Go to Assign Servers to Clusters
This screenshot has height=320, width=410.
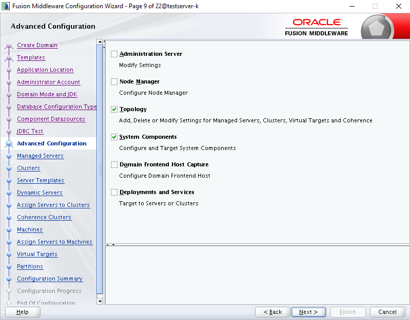pyautogui.click(x=53, y=205)
